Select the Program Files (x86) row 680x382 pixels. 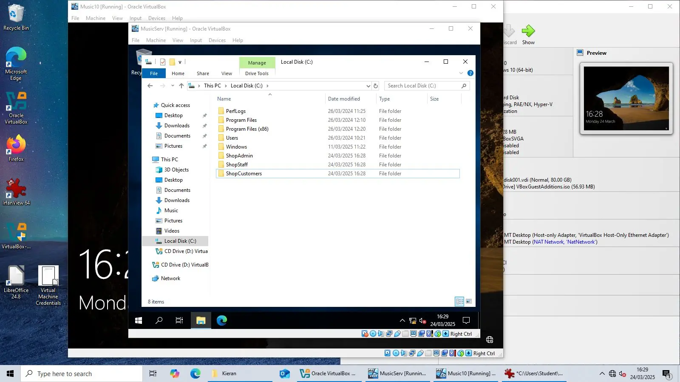pyautogui.click(x=338, y=129)
